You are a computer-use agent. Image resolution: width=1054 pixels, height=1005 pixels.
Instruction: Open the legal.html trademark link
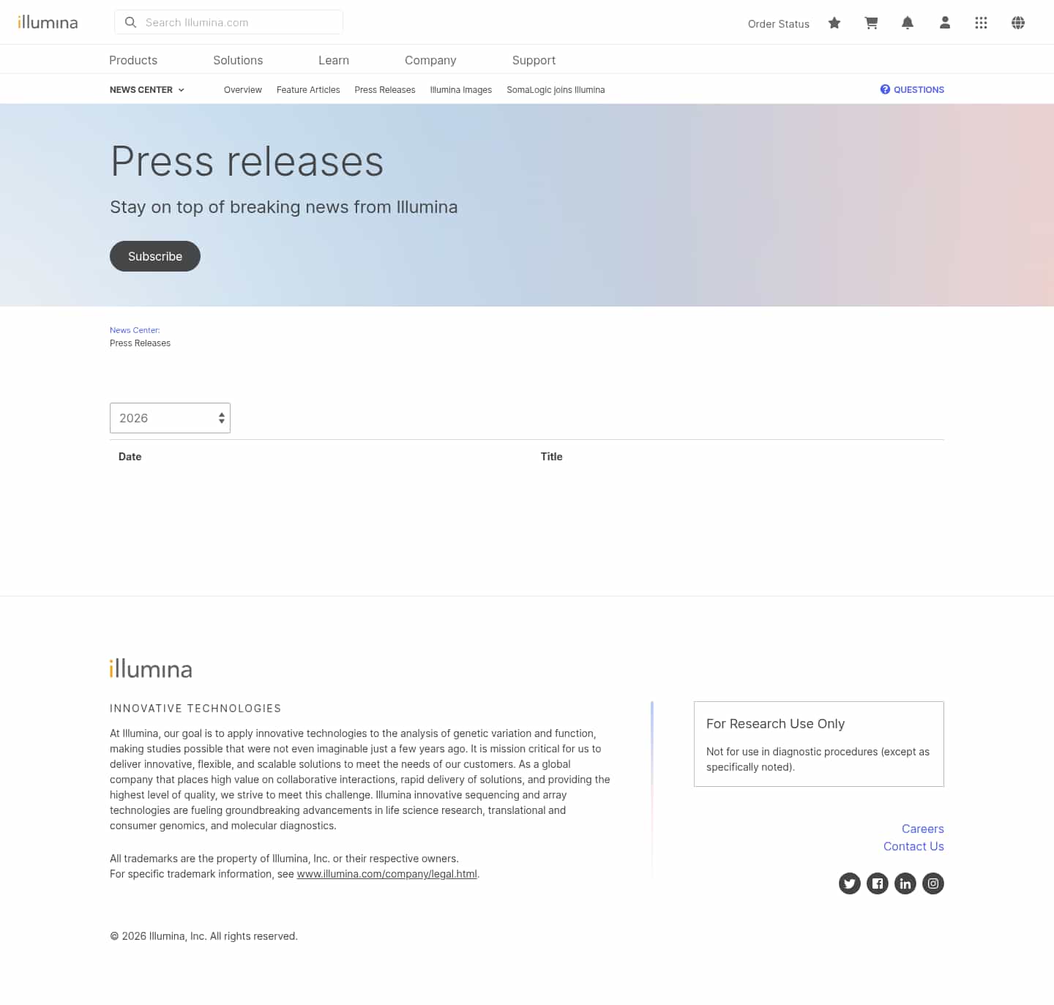point(387,874)
